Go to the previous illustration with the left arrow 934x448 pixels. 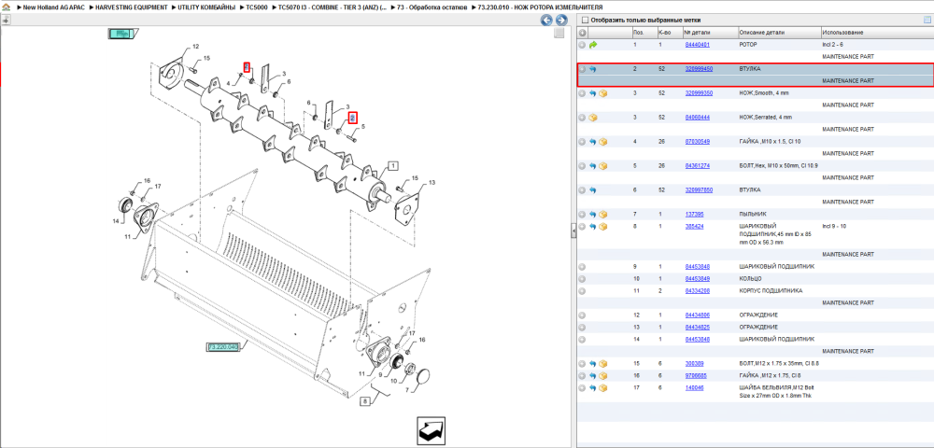(546, 21)
